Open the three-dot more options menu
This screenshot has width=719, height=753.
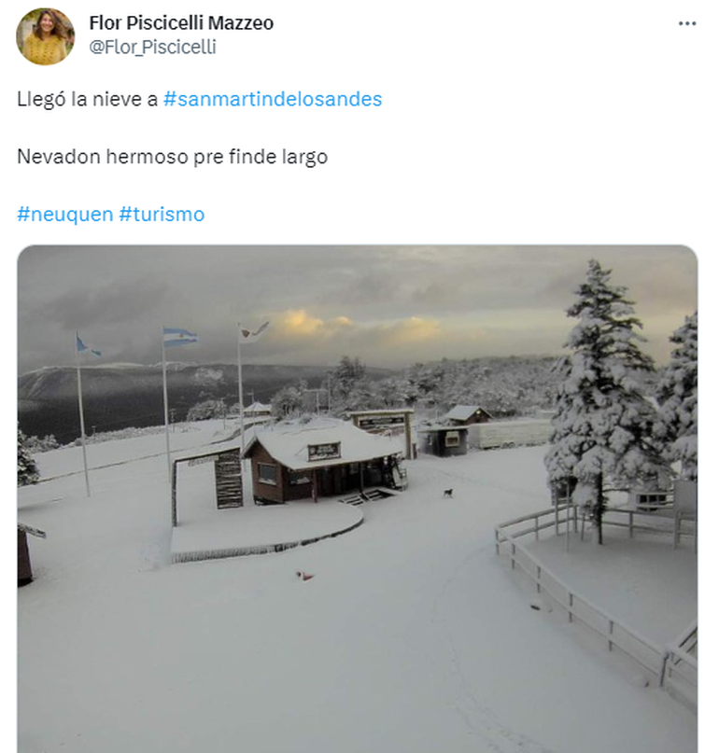(x=687, y=23)
